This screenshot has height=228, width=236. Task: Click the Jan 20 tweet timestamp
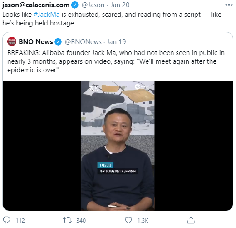pos(120,5)
